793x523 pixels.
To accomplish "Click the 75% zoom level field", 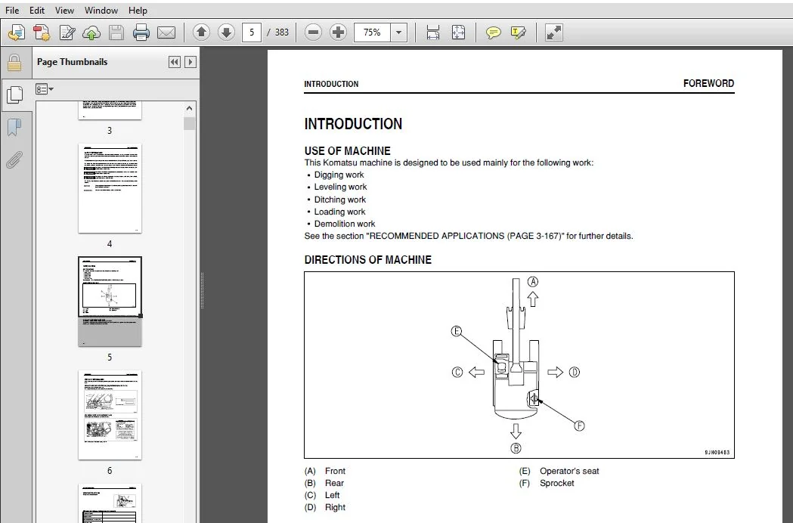I will (372, 33).
